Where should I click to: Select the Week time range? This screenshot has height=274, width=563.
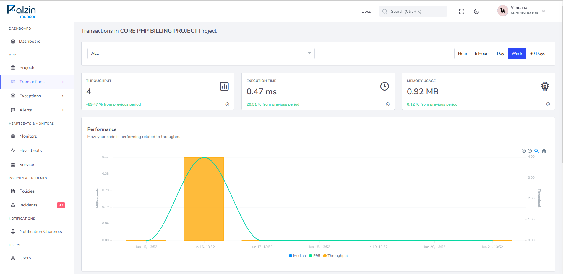click(x=517, y=53)
